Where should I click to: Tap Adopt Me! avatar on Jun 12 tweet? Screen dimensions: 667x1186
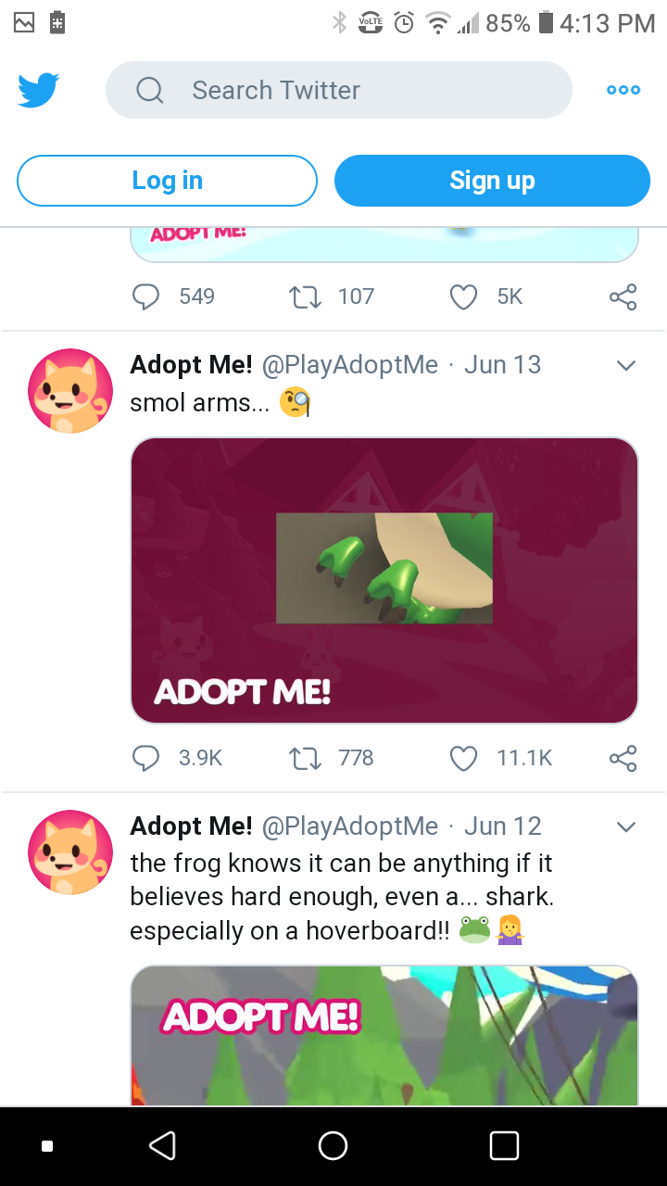point(70,852)
